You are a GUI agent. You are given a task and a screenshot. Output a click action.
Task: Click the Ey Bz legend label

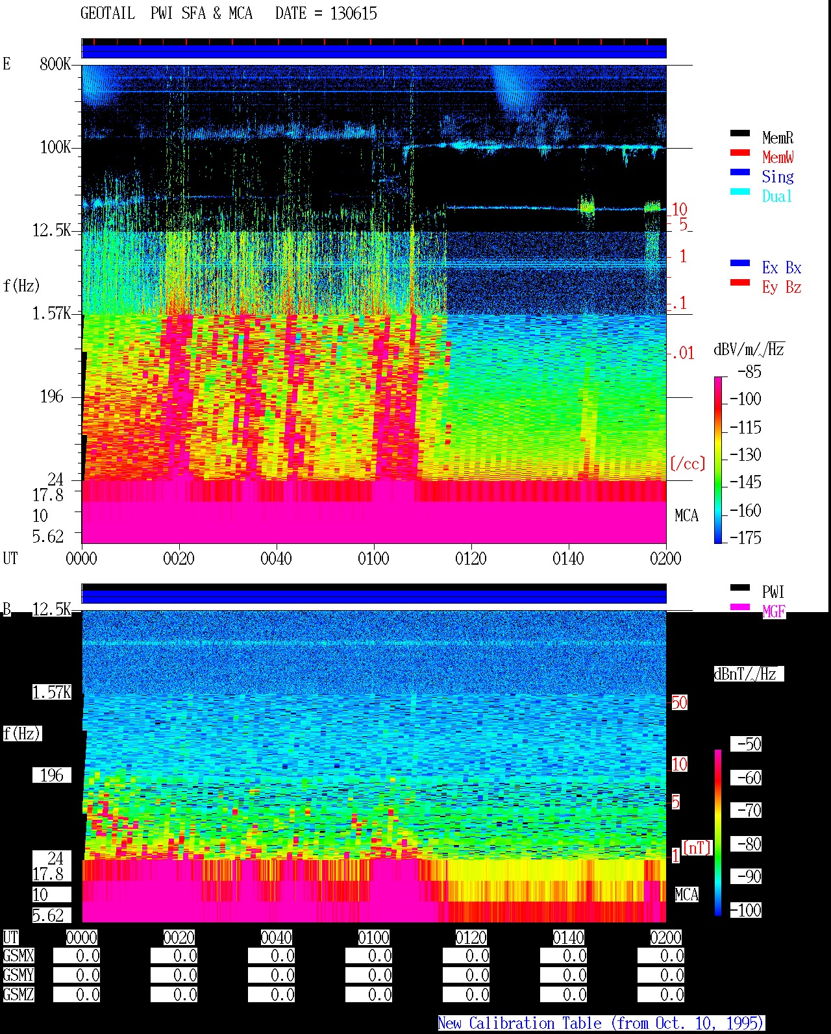point(782,287)
